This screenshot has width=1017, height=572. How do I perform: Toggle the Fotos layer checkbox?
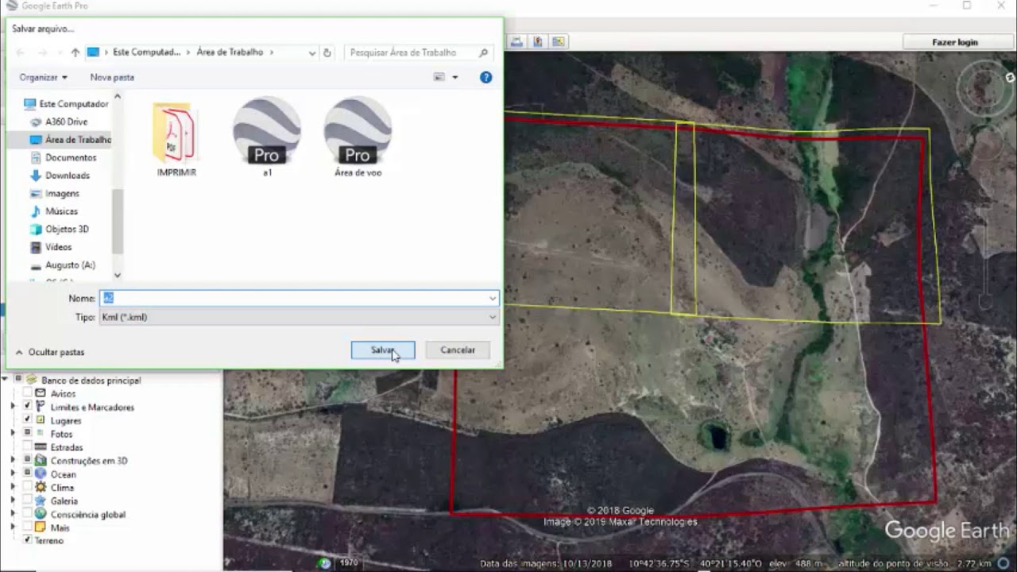(x=28, y=433)
